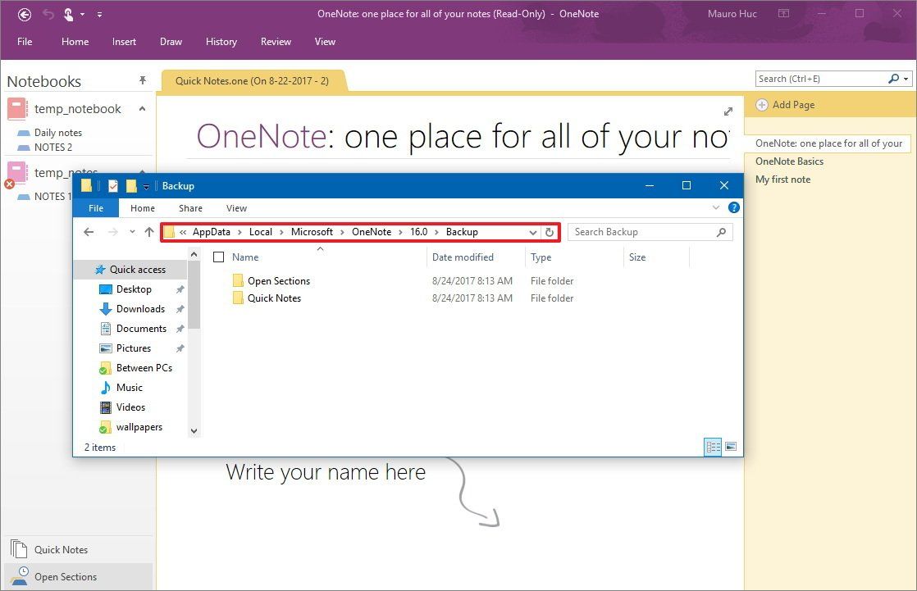Image resolution: width=917 pixels, height=591 pixels.
Task: Click the Explorer forward arrow
Action: click(113, 232)
